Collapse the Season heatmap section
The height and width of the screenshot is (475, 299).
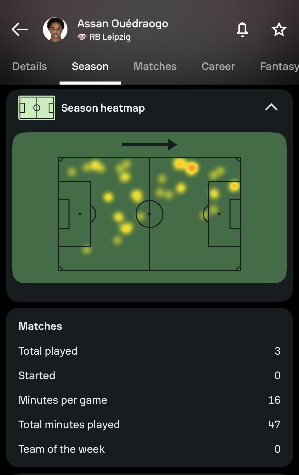(x=271, y=107)
